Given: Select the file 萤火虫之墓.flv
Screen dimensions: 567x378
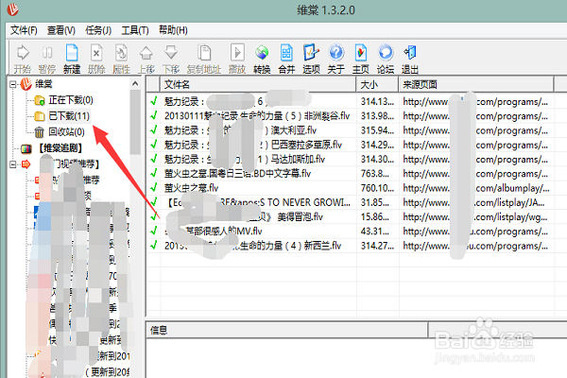Looking at the screenshot, I should [x=191, y=188].
